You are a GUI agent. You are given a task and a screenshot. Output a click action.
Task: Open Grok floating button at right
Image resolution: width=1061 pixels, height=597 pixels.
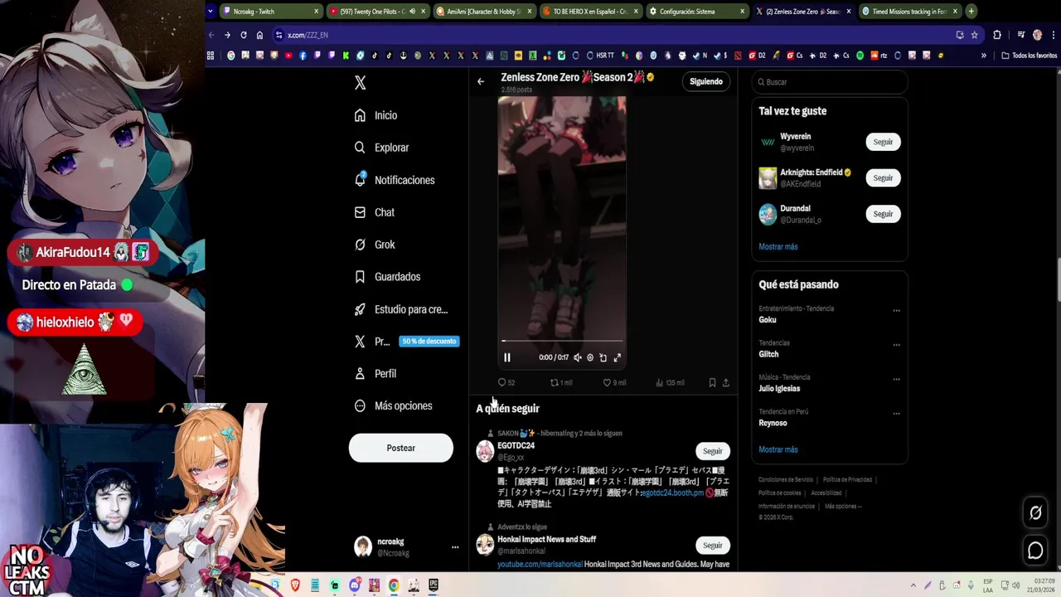click(x=1035, y=513)
